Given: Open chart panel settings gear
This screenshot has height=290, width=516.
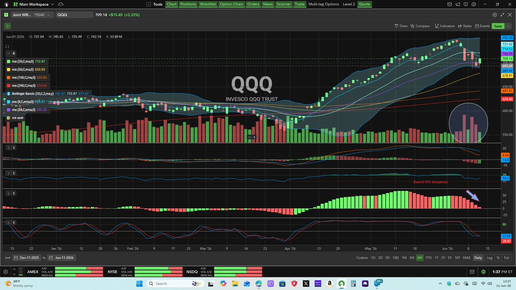Looking at the screenshot, I should (x=495, y=14).
